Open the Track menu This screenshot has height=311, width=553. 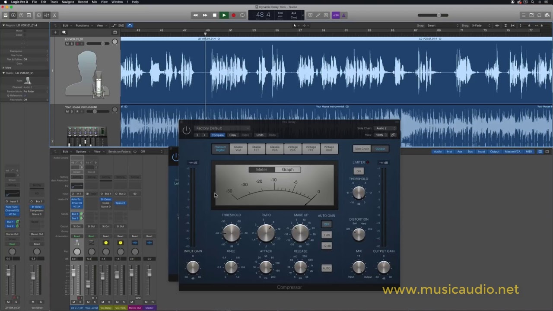click(x=54, y=2)
